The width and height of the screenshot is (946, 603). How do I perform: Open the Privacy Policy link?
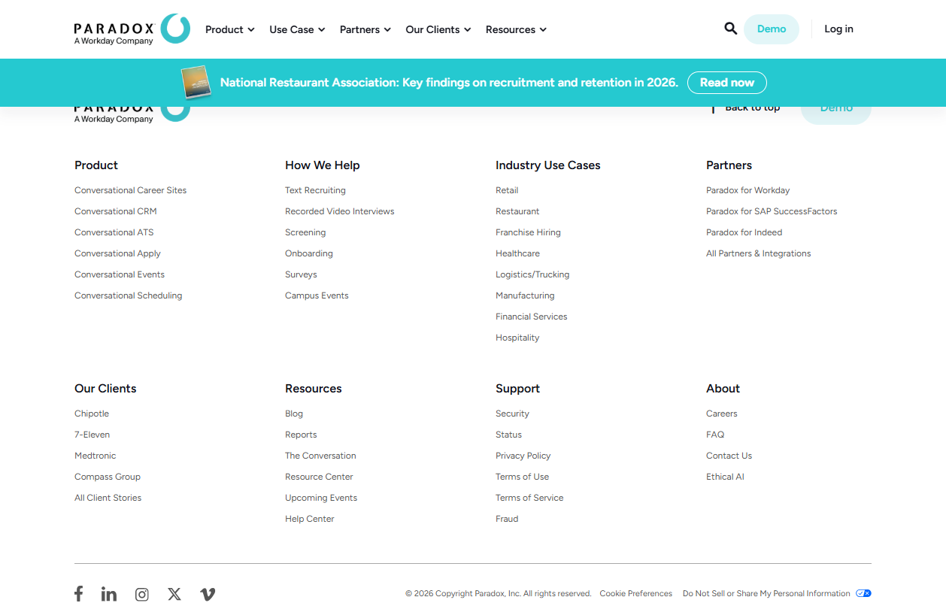523,456
